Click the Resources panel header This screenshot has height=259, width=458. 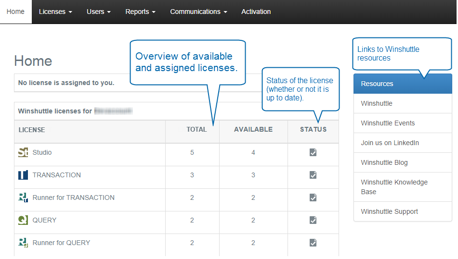pos(403,84)
